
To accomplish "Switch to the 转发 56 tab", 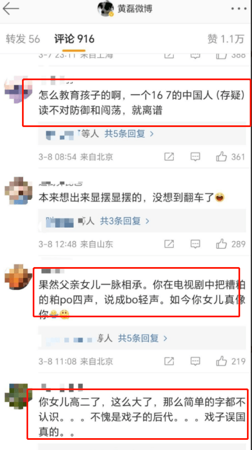I will pyautogui.click(x=23, y=39).
